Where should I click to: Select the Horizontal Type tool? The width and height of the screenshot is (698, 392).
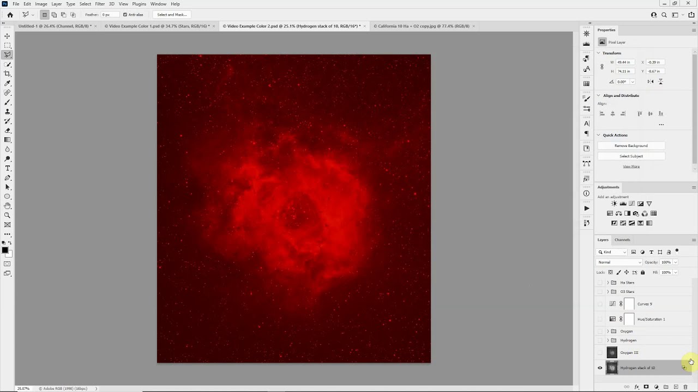pyautogui.click(x=8, y=168)
